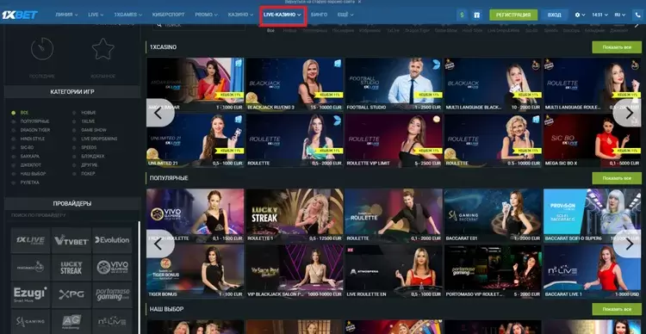
Task: Open the RU language dropdown
Action: point(619,15)
